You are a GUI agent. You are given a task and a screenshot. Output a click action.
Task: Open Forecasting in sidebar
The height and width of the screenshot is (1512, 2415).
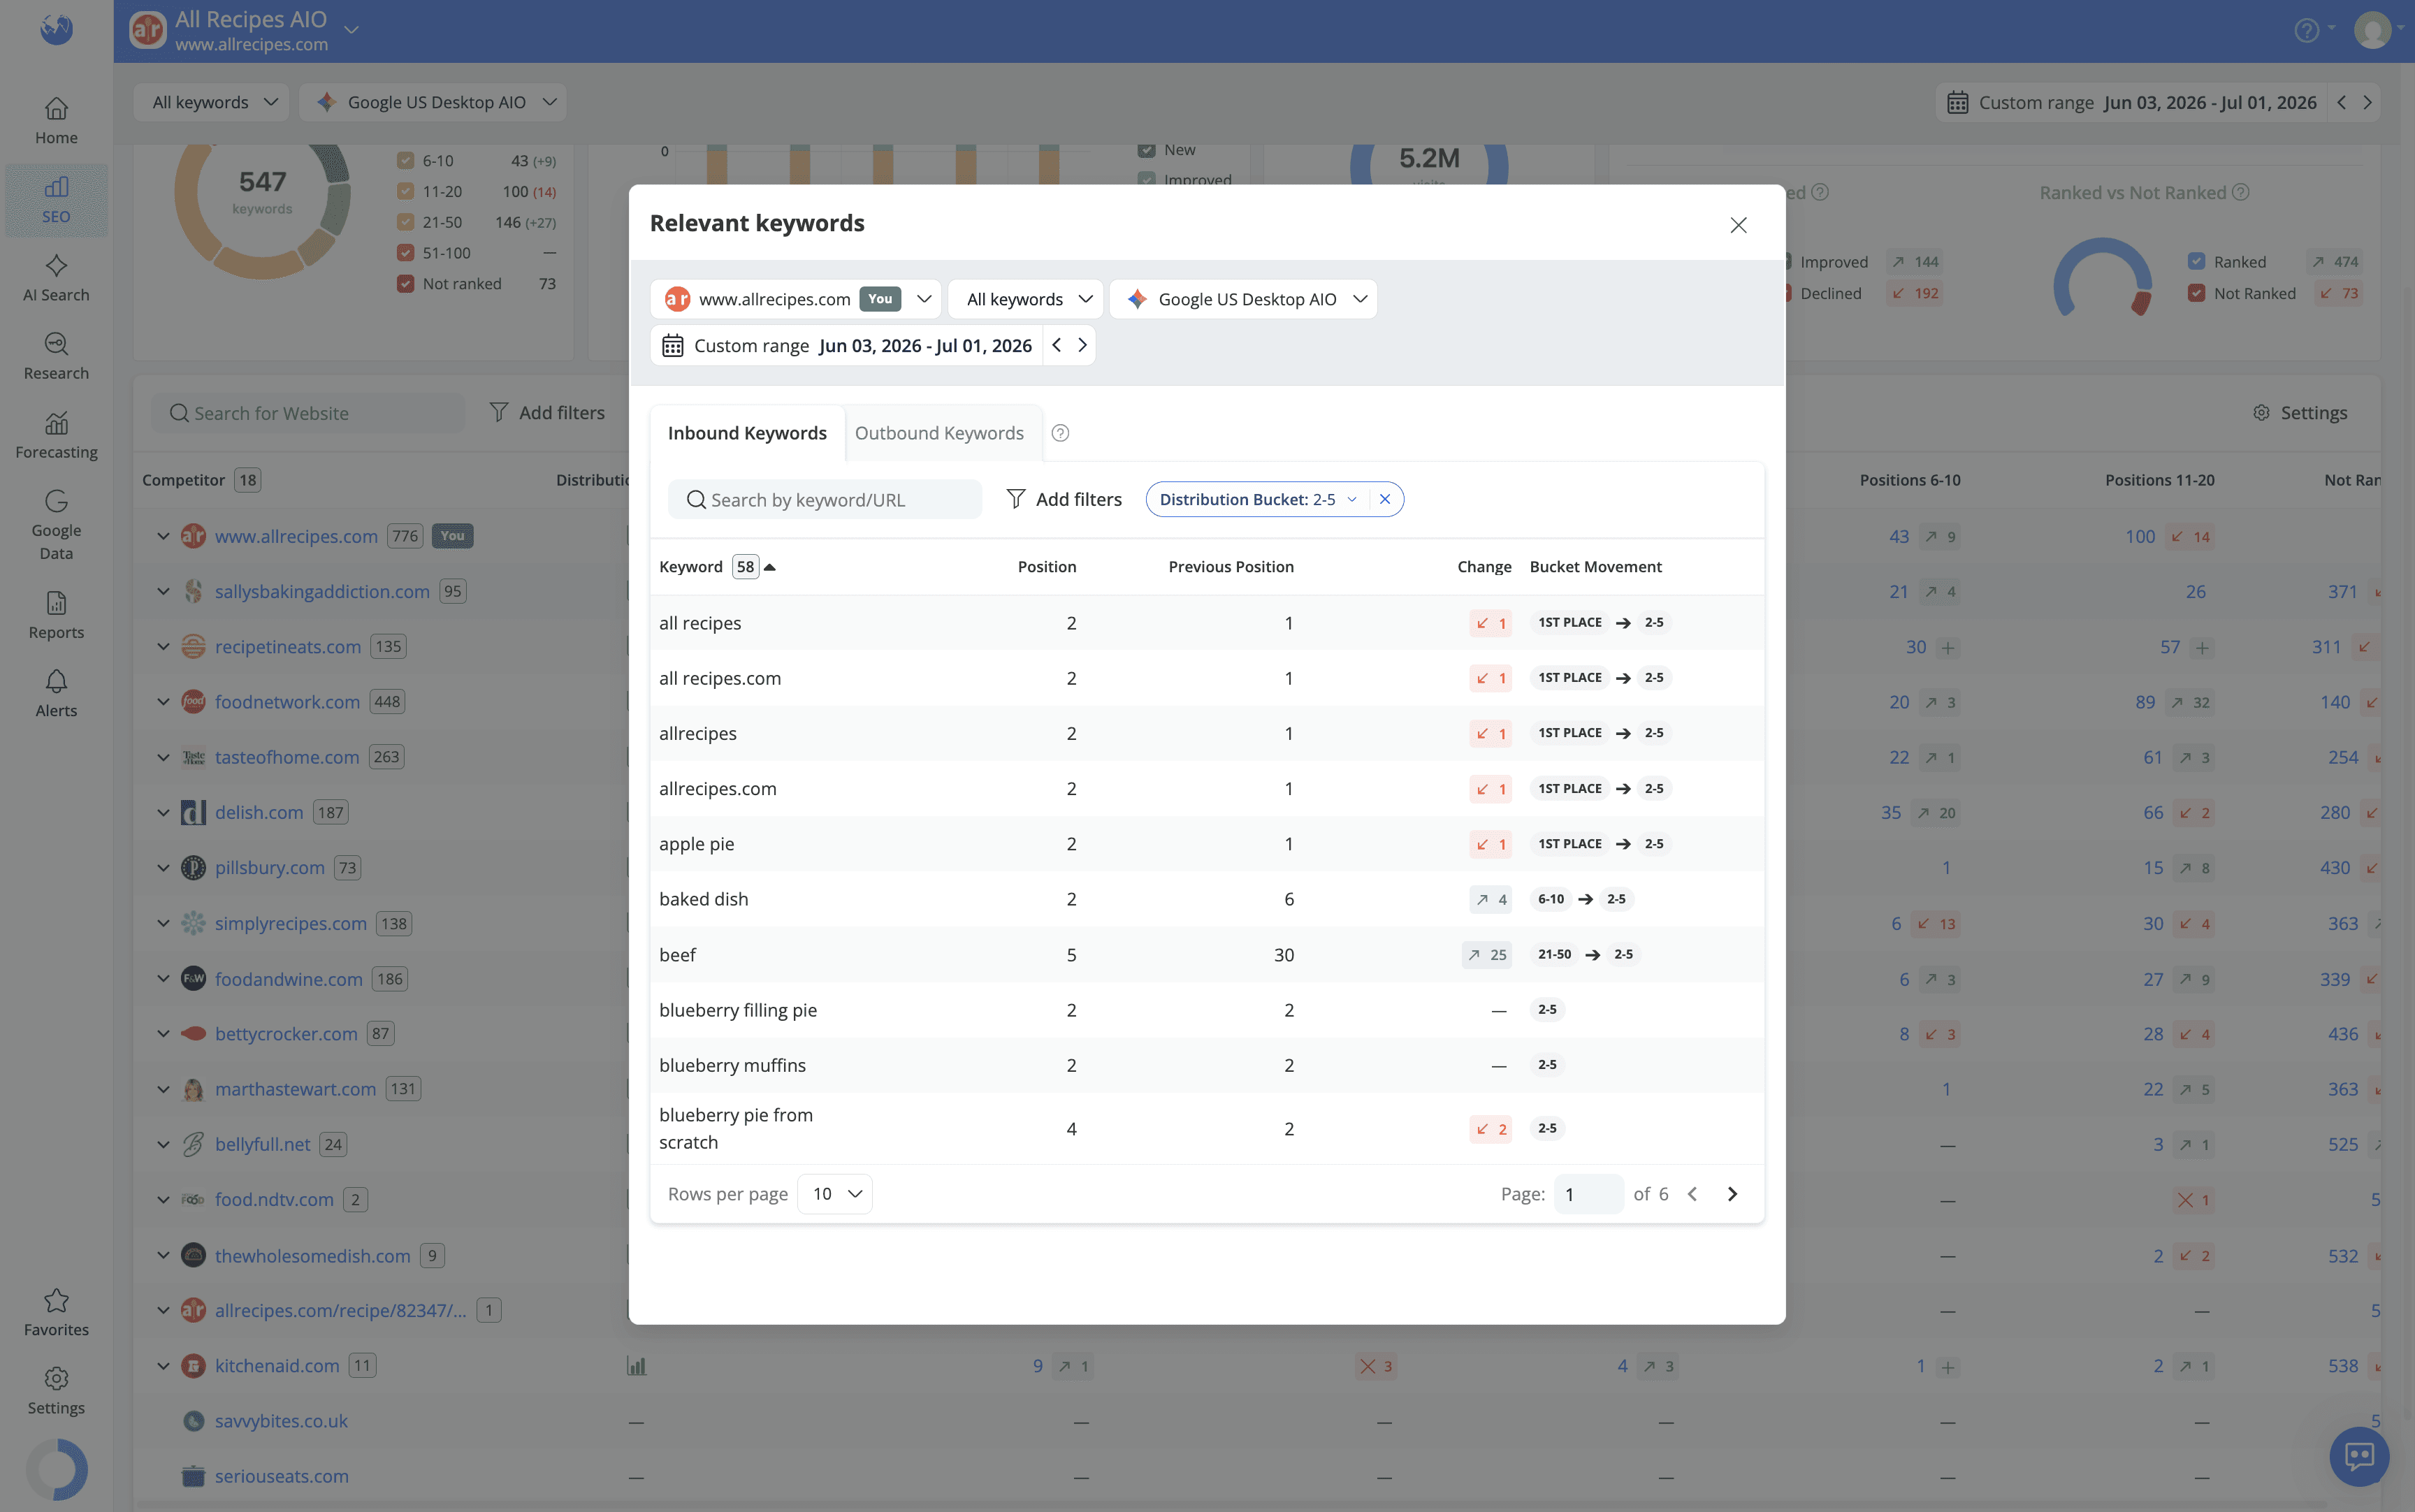point(56,435)
